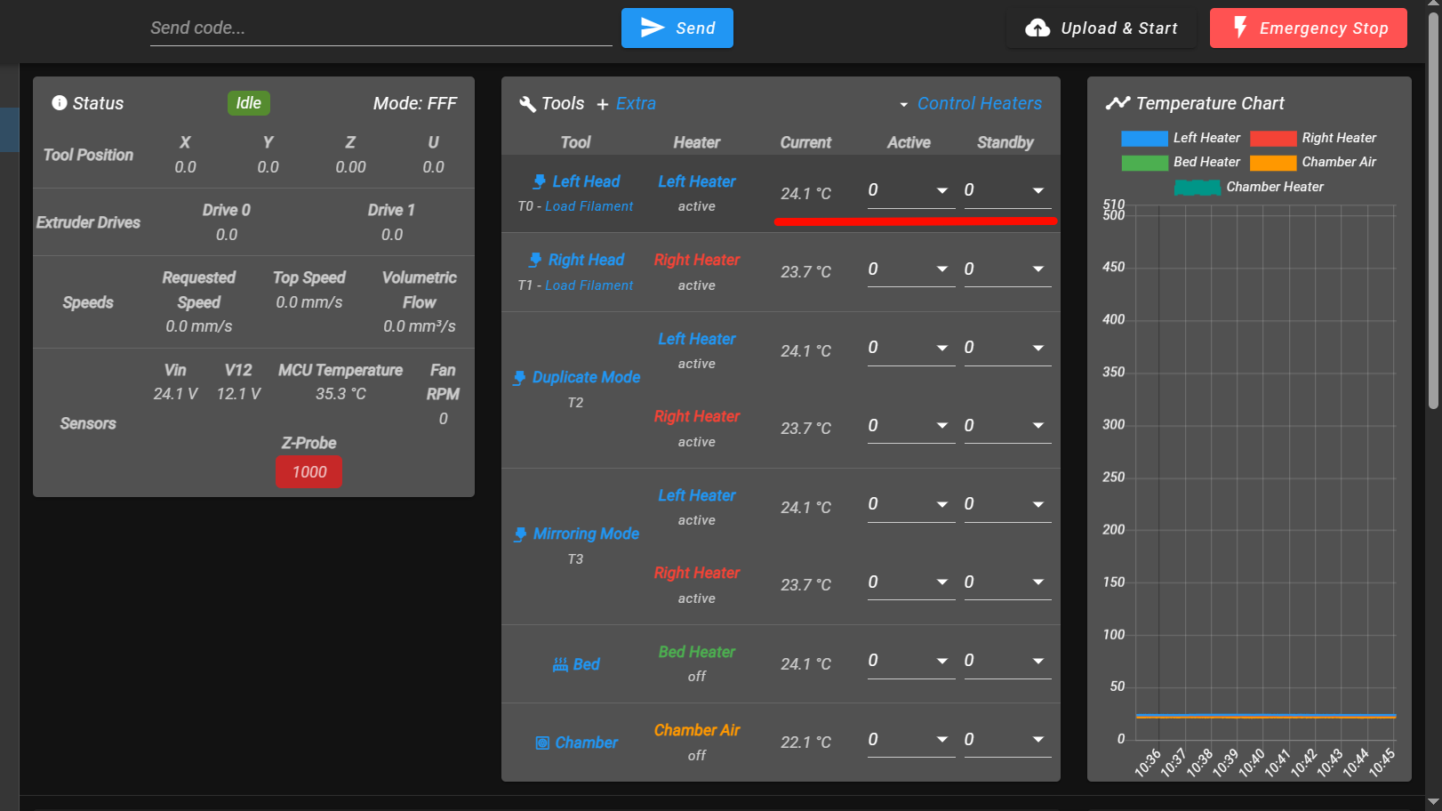The height and width of the screenshot is (811, 1442).
Task: Click the Upload & Start button
Action: tap(1102, 28)
